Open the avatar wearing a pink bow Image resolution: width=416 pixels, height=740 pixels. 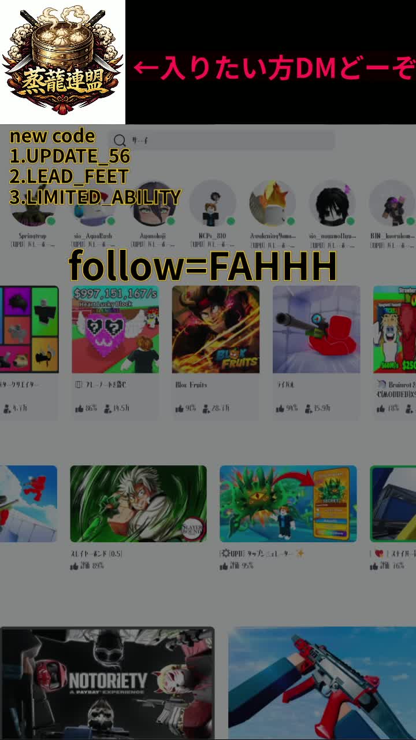click(332, 203)
